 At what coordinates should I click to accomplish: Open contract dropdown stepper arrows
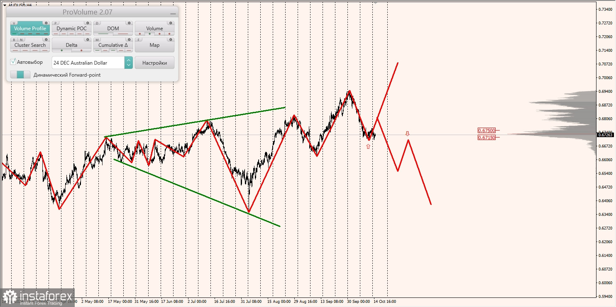[x=128, y=63]
